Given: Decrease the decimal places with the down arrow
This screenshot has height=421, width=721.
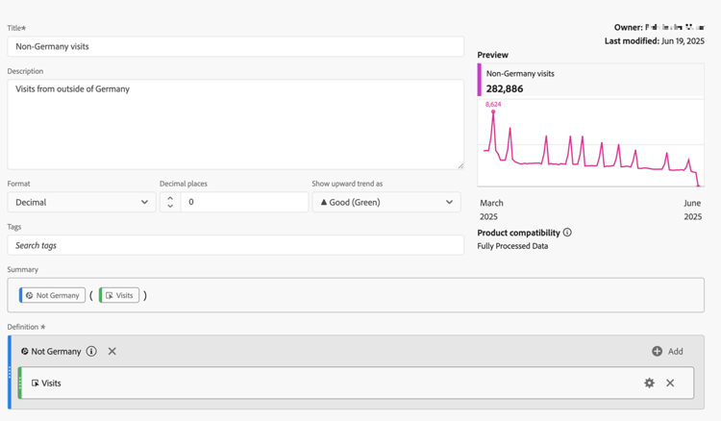Looking at the screenshot, I should pyautogui.click(x=170, y=207).
